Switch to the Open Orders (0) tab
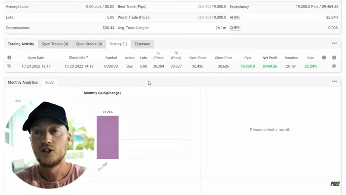Image resolution: width=346 pixels, height=195 pixels. (89, 44)
